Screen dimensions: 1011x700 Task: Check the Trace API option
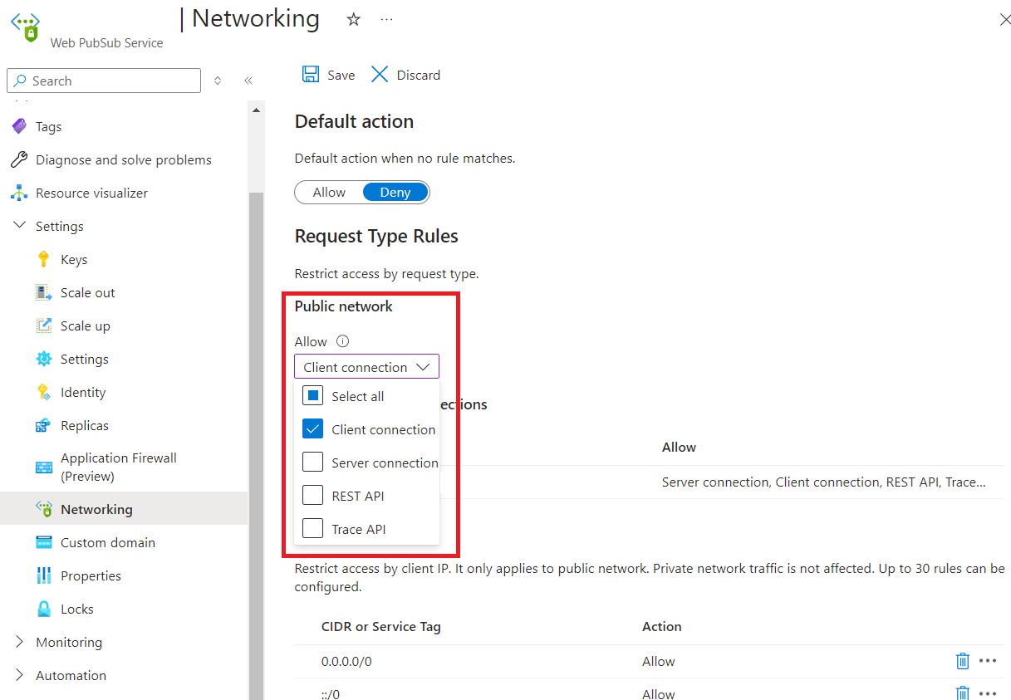pos(313,529)
